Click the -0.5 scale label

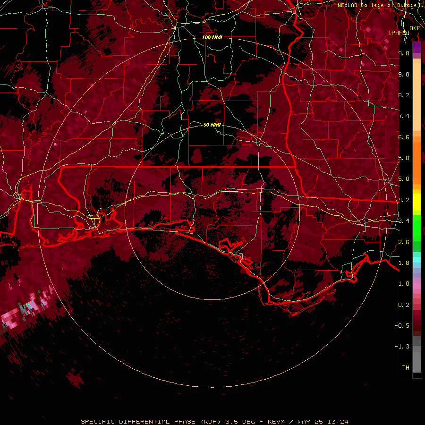[x=402, y=326]
